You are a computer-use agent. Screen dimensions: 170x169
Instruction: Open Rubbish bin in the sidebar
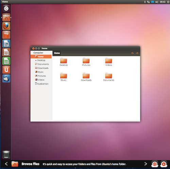tap(41, 84)
